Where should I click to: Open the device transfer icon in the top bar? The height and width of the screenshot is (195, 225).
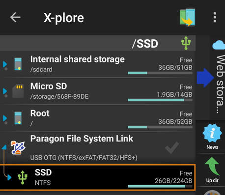click(188, 17)
